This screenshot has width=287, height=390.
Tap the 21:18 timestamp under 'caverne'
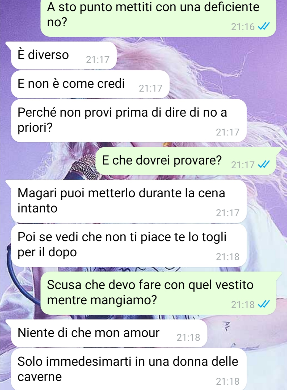(x=227, y=381)
